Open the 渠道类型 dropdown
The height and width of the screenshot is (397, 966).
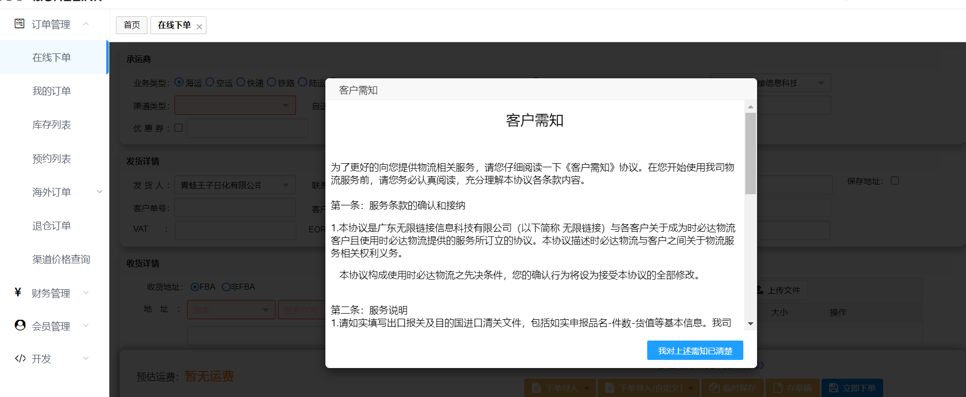[235, 106]
